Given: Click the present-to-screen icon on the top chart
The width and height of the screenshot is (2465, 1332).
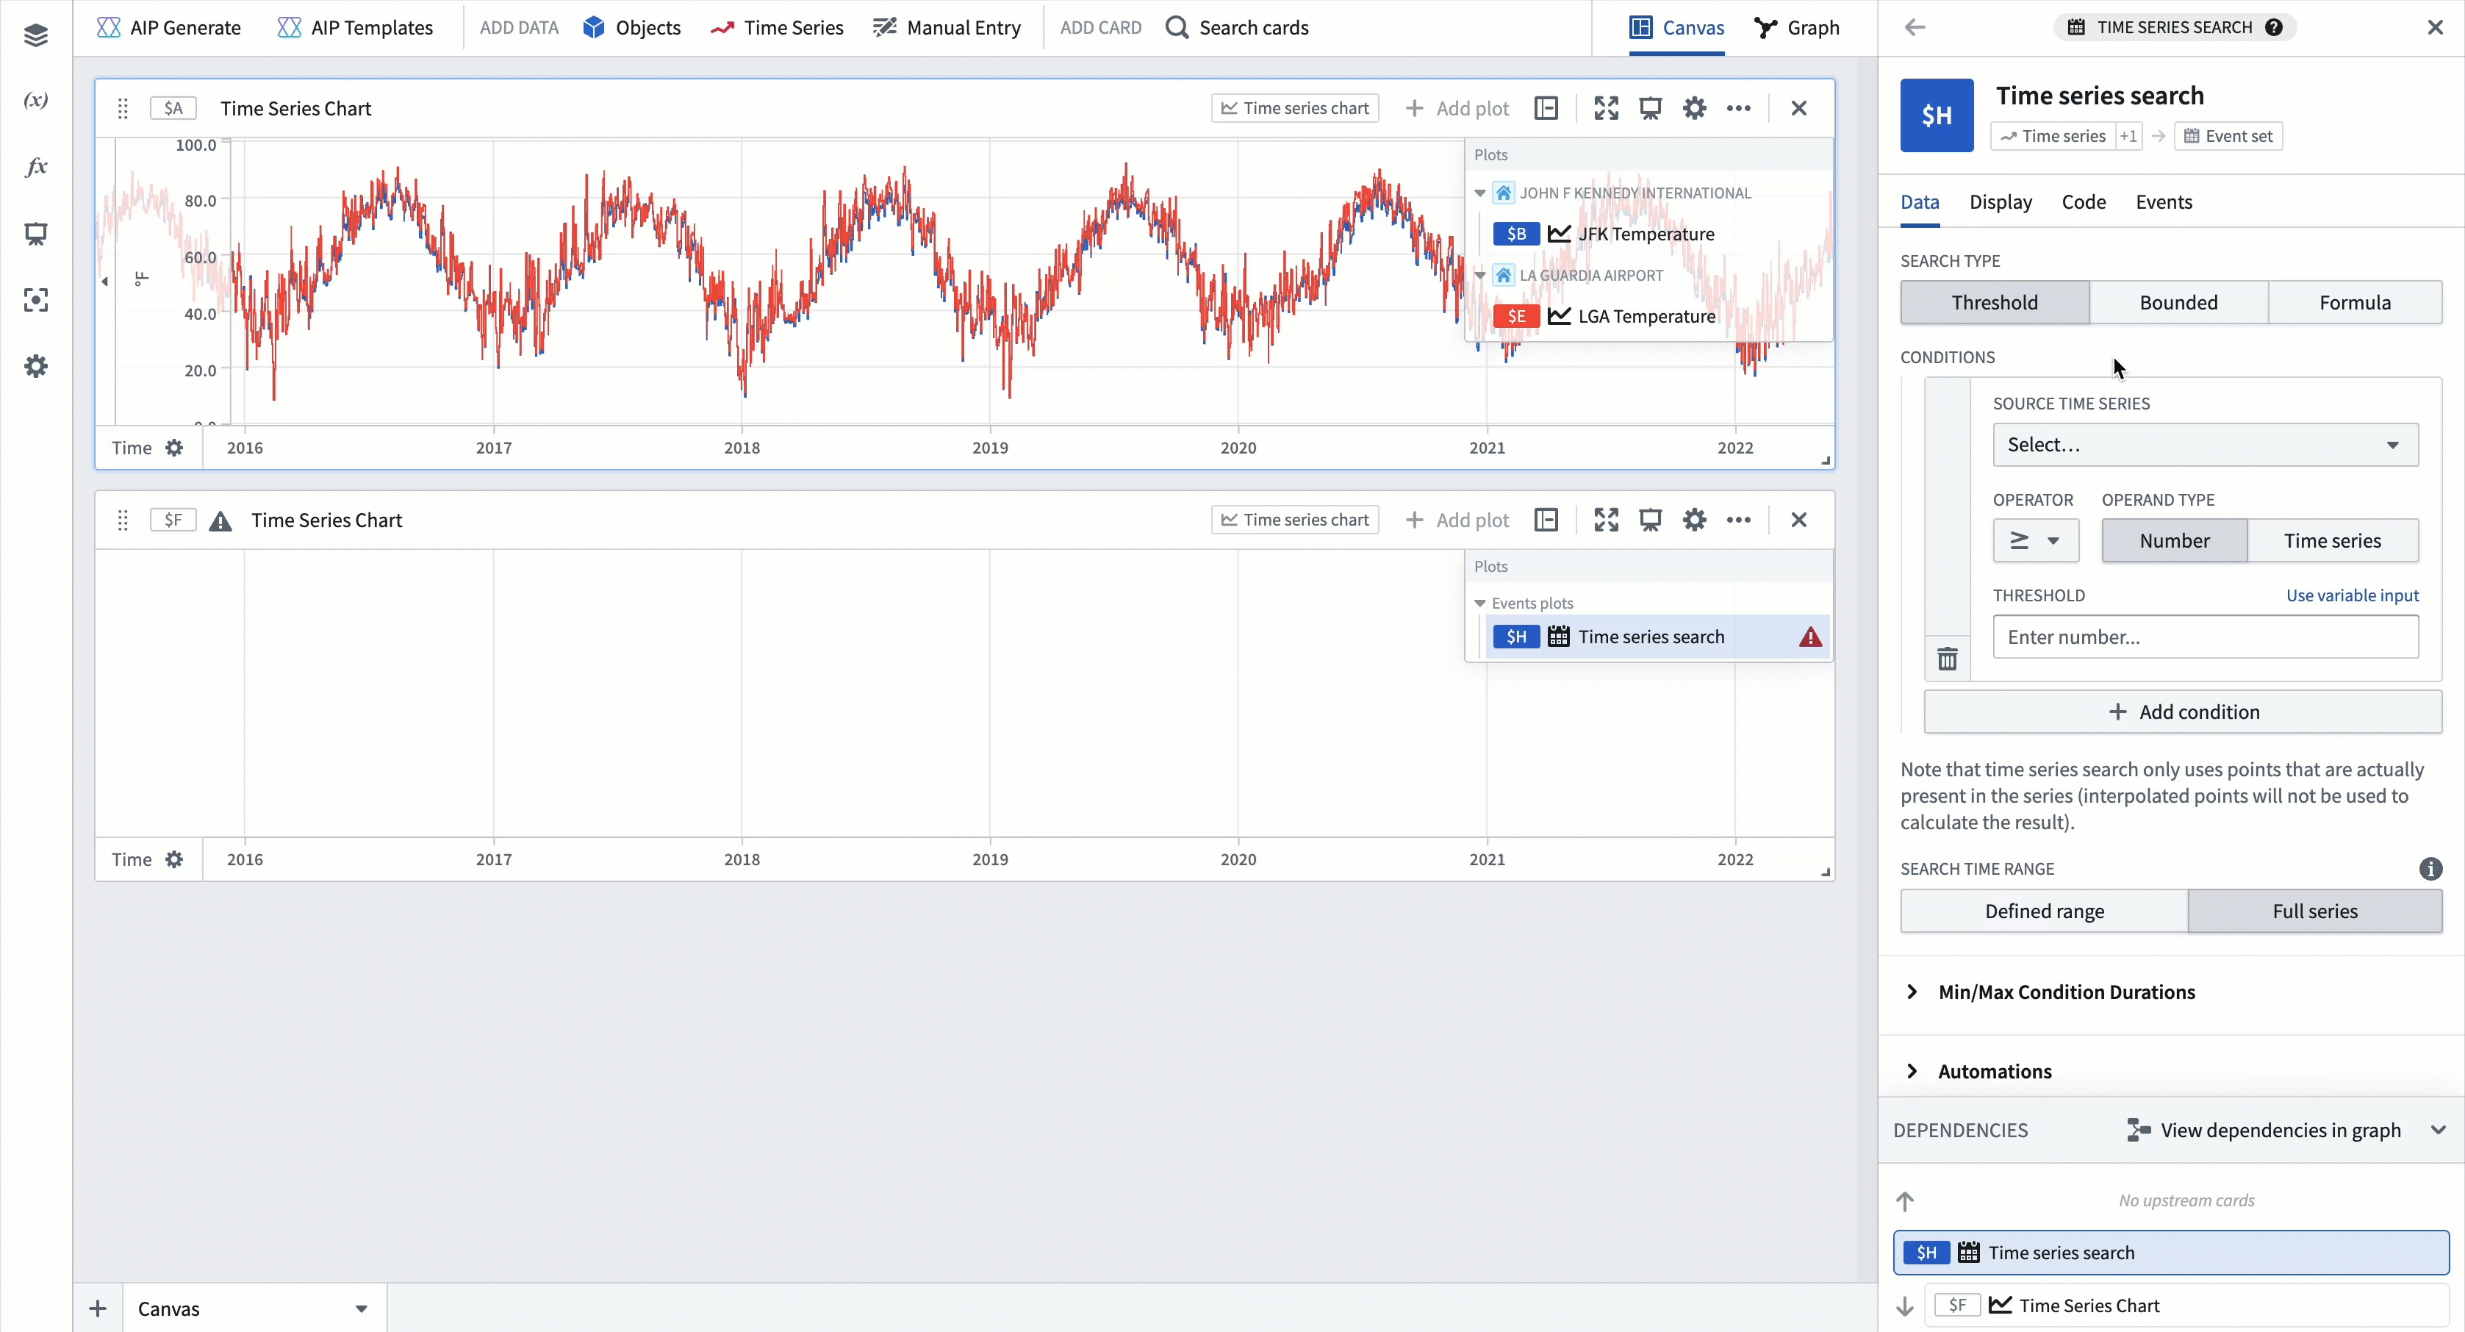Looking at the screenshot, I should click(1651, 108).
